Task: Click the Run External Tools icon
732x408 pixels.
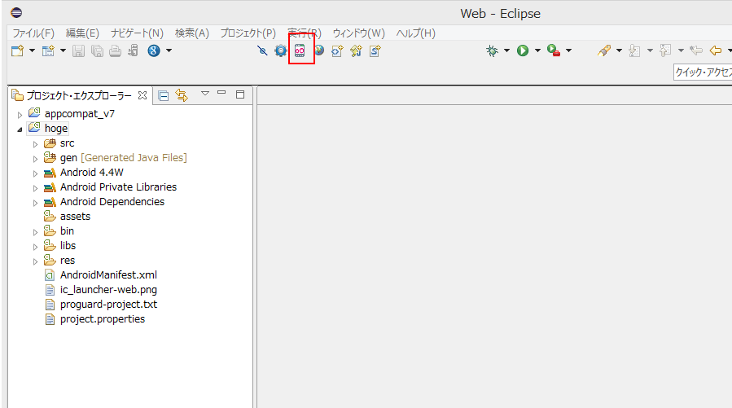Action: click(554, 50)
